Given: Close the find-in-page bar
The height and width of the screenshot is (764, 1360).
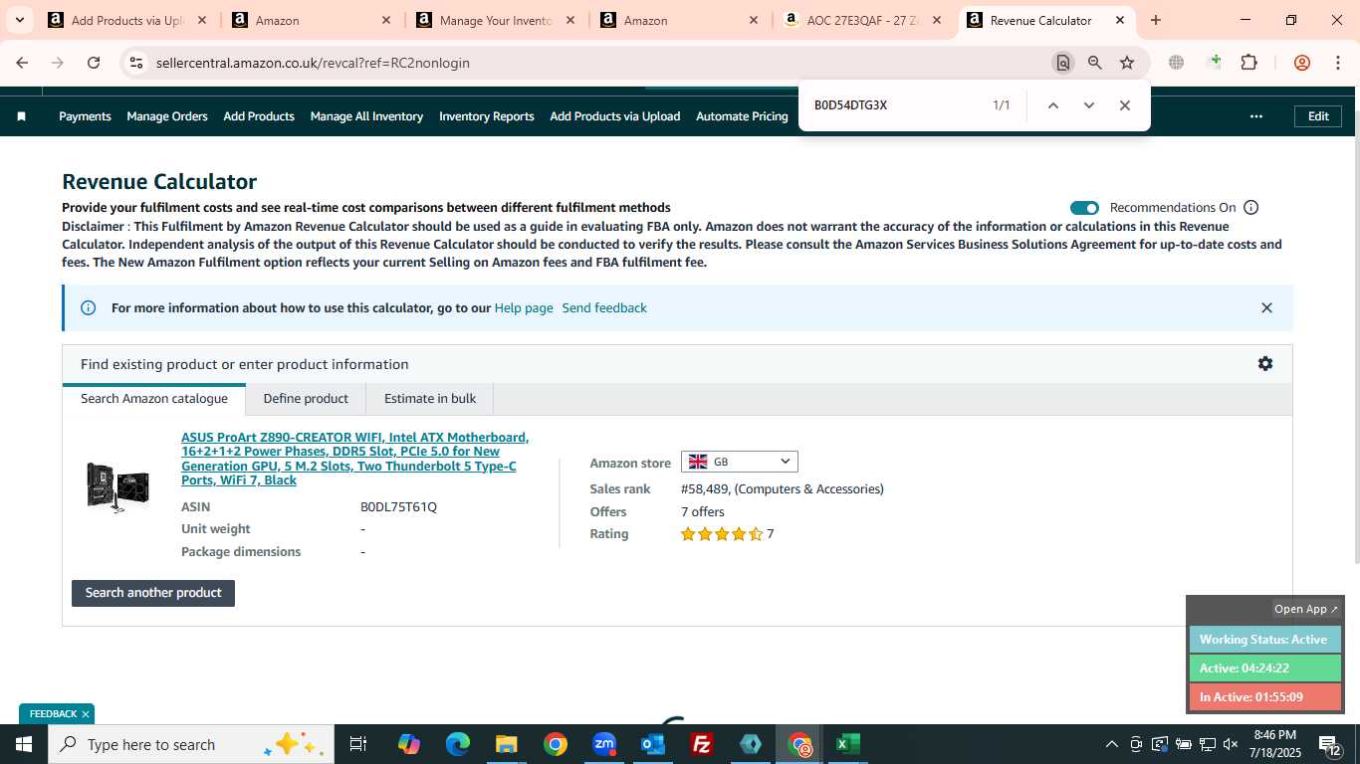Looking at the screenshot, I should [1124, 105].
